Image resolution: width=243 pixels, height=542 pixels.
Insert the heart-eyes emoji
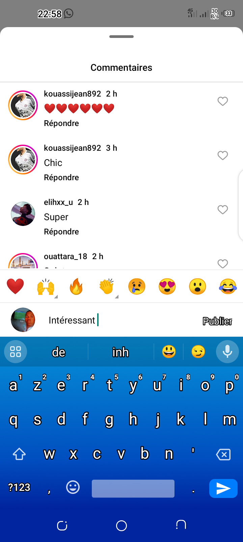tap(167, 287)
